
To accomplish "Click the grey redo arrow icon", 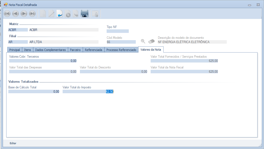I will 76,13.
